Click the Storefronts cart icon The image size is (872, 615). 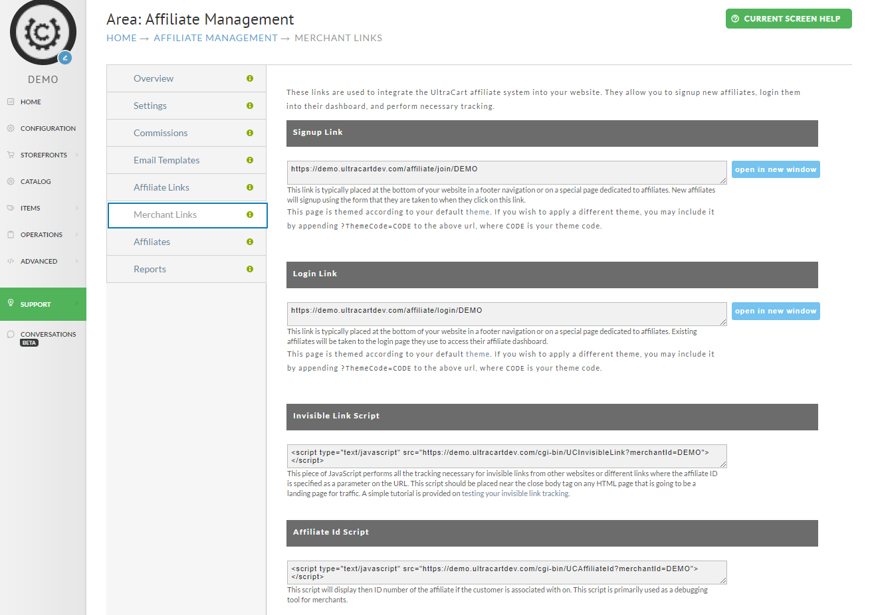[x=11, y=155]
